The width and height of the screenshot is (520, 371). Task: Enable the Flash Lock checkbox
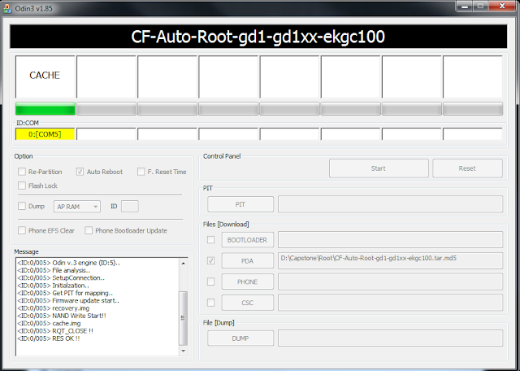pyautogui.click(x=22, y=185)
